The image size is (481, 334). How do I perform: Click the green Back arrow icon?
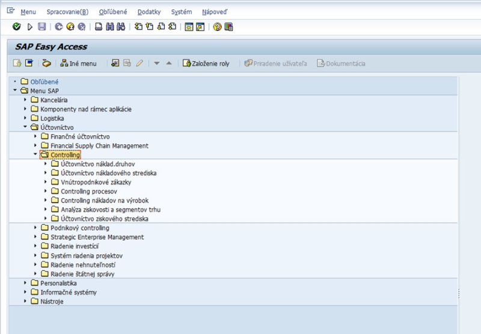point(58,27)
